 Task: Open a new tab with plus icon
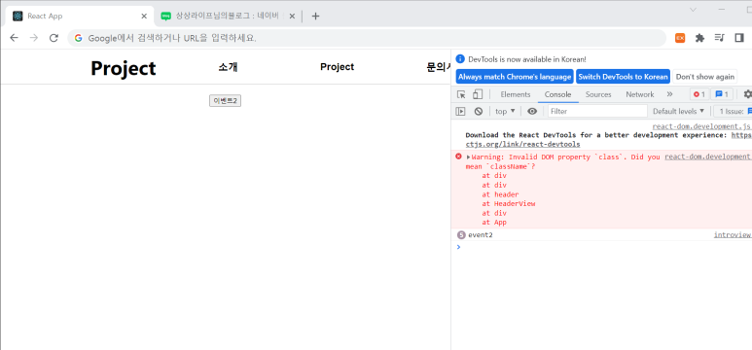(x=315, y=16)
